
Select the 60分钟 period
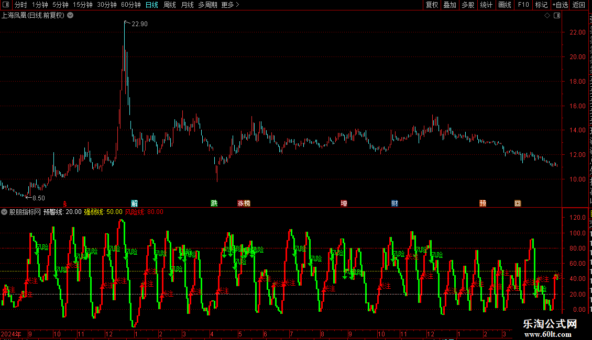pos(131,5)
